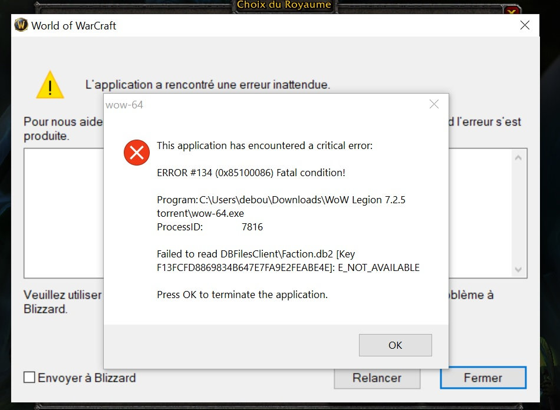This screenshot has height=410, width=560.
Task: Click the red critical error icon
Action: tap(136, 153)
